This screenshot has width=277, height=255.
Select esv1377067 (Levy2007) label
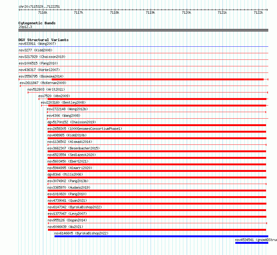point(67,214)
